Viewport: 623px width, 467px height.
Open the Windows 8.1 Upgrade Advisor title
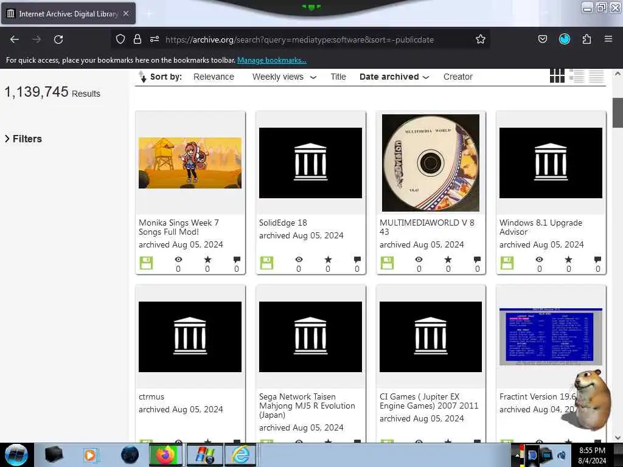[540, 227]
